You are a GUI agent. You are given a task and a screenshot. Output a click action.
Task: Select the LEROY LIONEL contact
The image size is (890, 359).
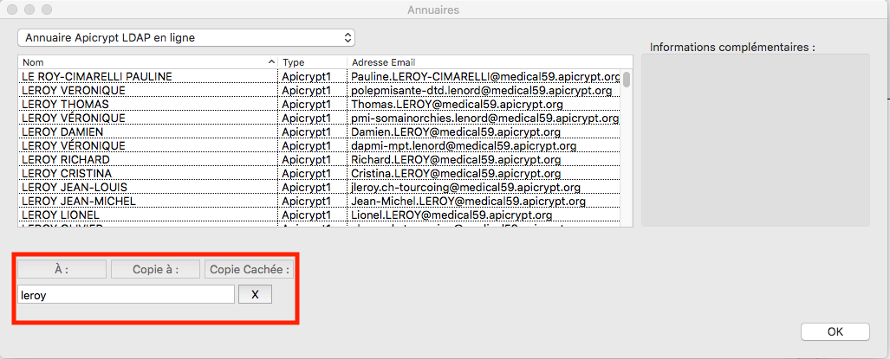point(61,215)
